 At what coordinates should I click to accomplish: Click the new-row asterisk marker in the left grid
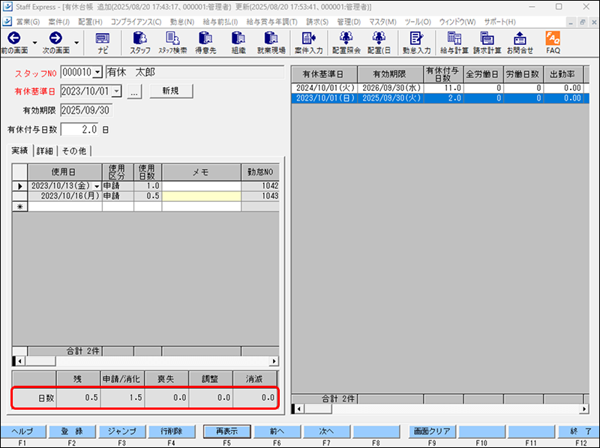click(20, 207)
